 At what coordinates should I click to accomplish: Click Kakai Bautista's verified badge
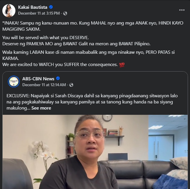tap(51, 7)
